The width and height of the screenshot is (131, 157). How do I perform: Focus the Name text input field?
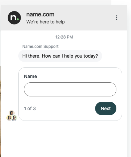click(70, 89)
